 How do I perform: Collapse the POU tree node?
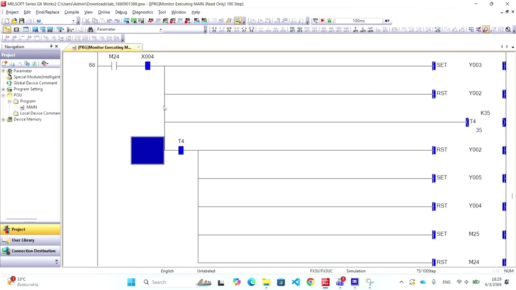click(3, 95)
